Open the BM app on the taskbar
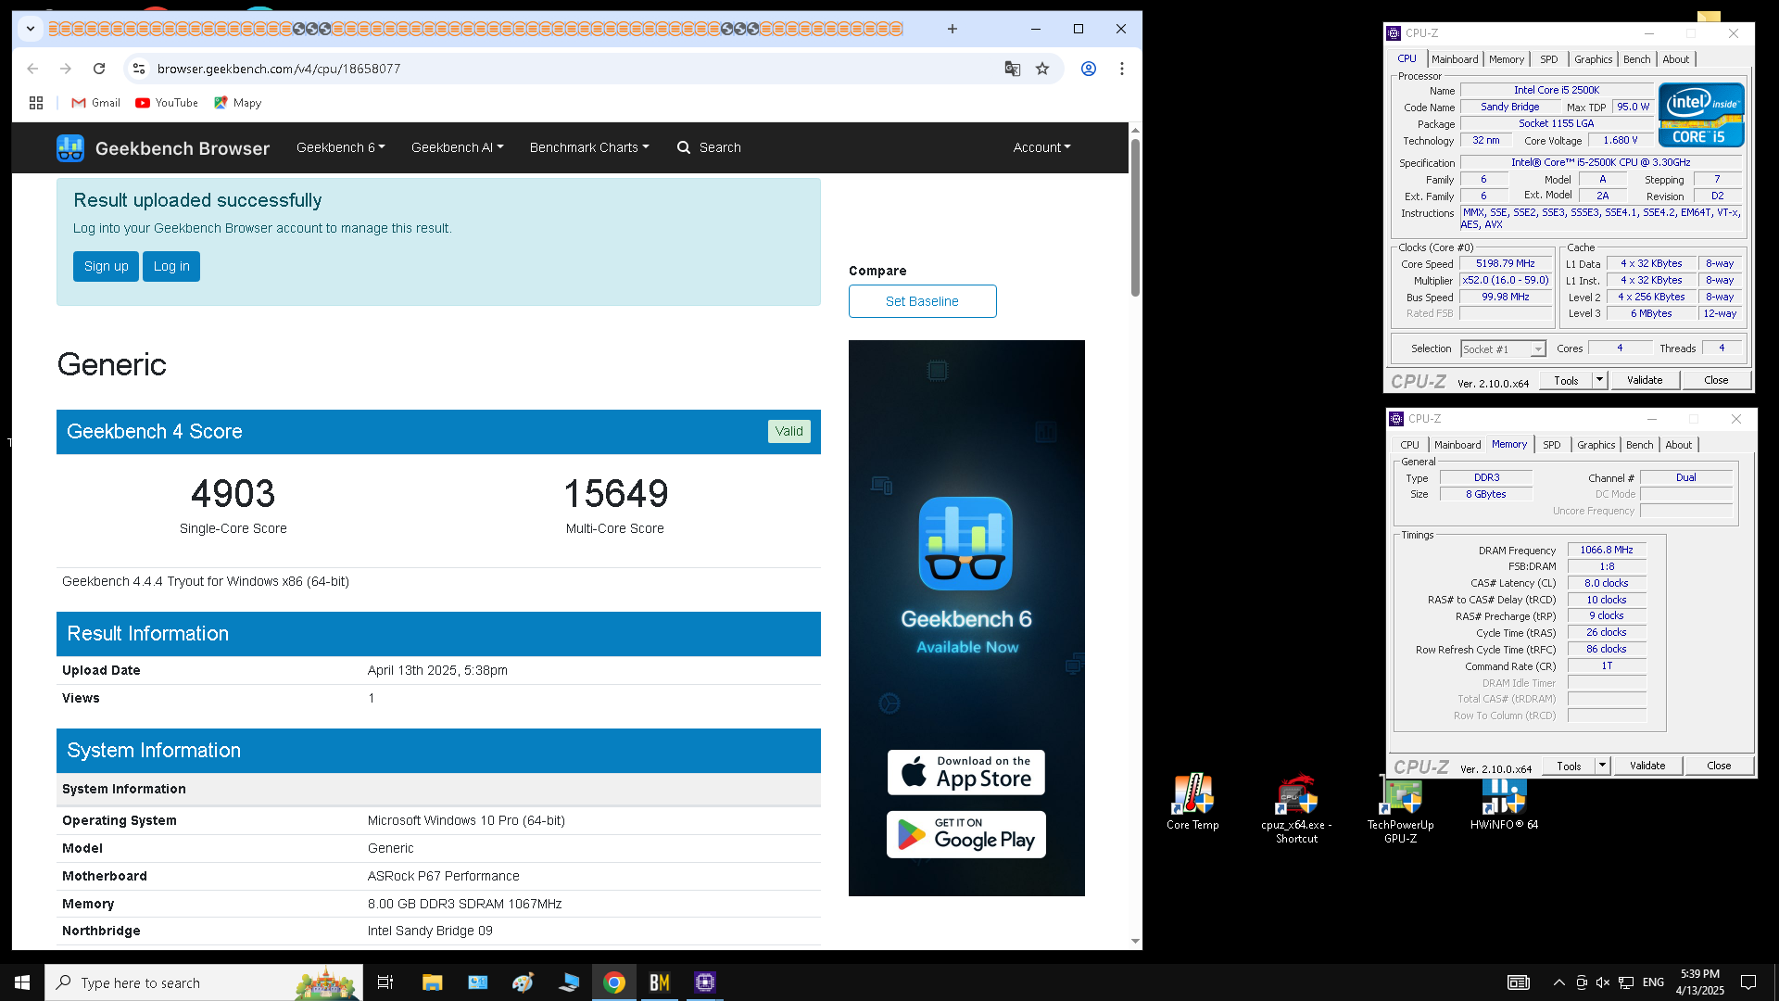 (660, 982)
